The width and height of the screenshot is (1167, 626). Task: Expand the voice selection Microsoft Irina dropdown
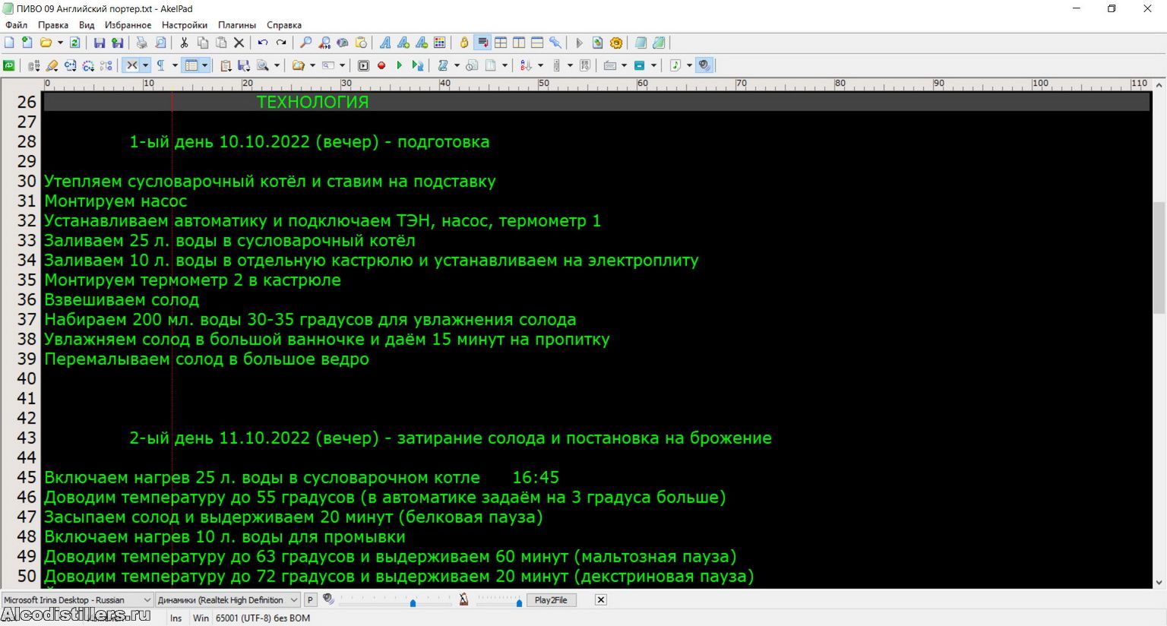147,600
